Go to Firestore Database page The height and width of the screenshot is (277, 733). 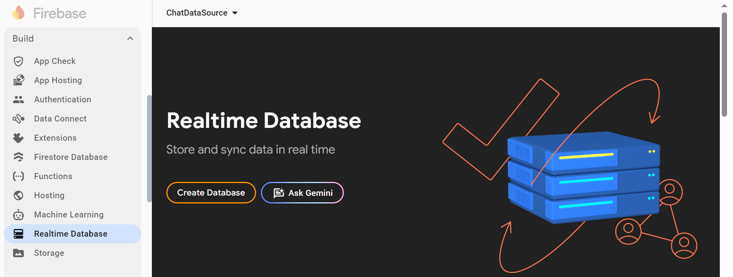[x=71, y=157]
